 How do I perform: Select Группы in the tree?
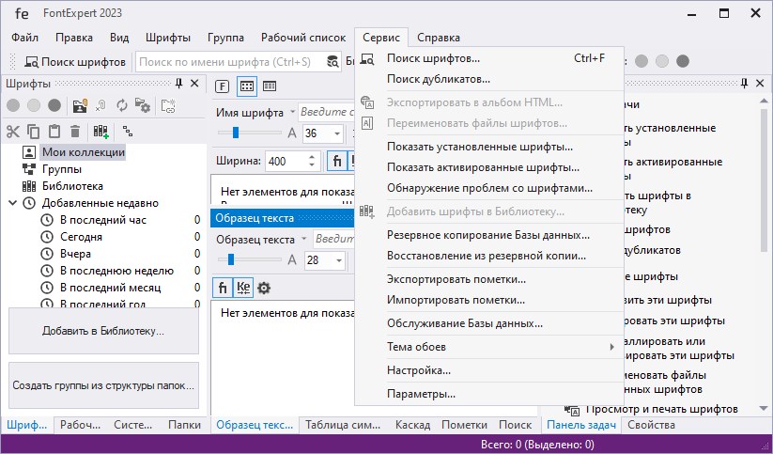click(x=62, y=169)
